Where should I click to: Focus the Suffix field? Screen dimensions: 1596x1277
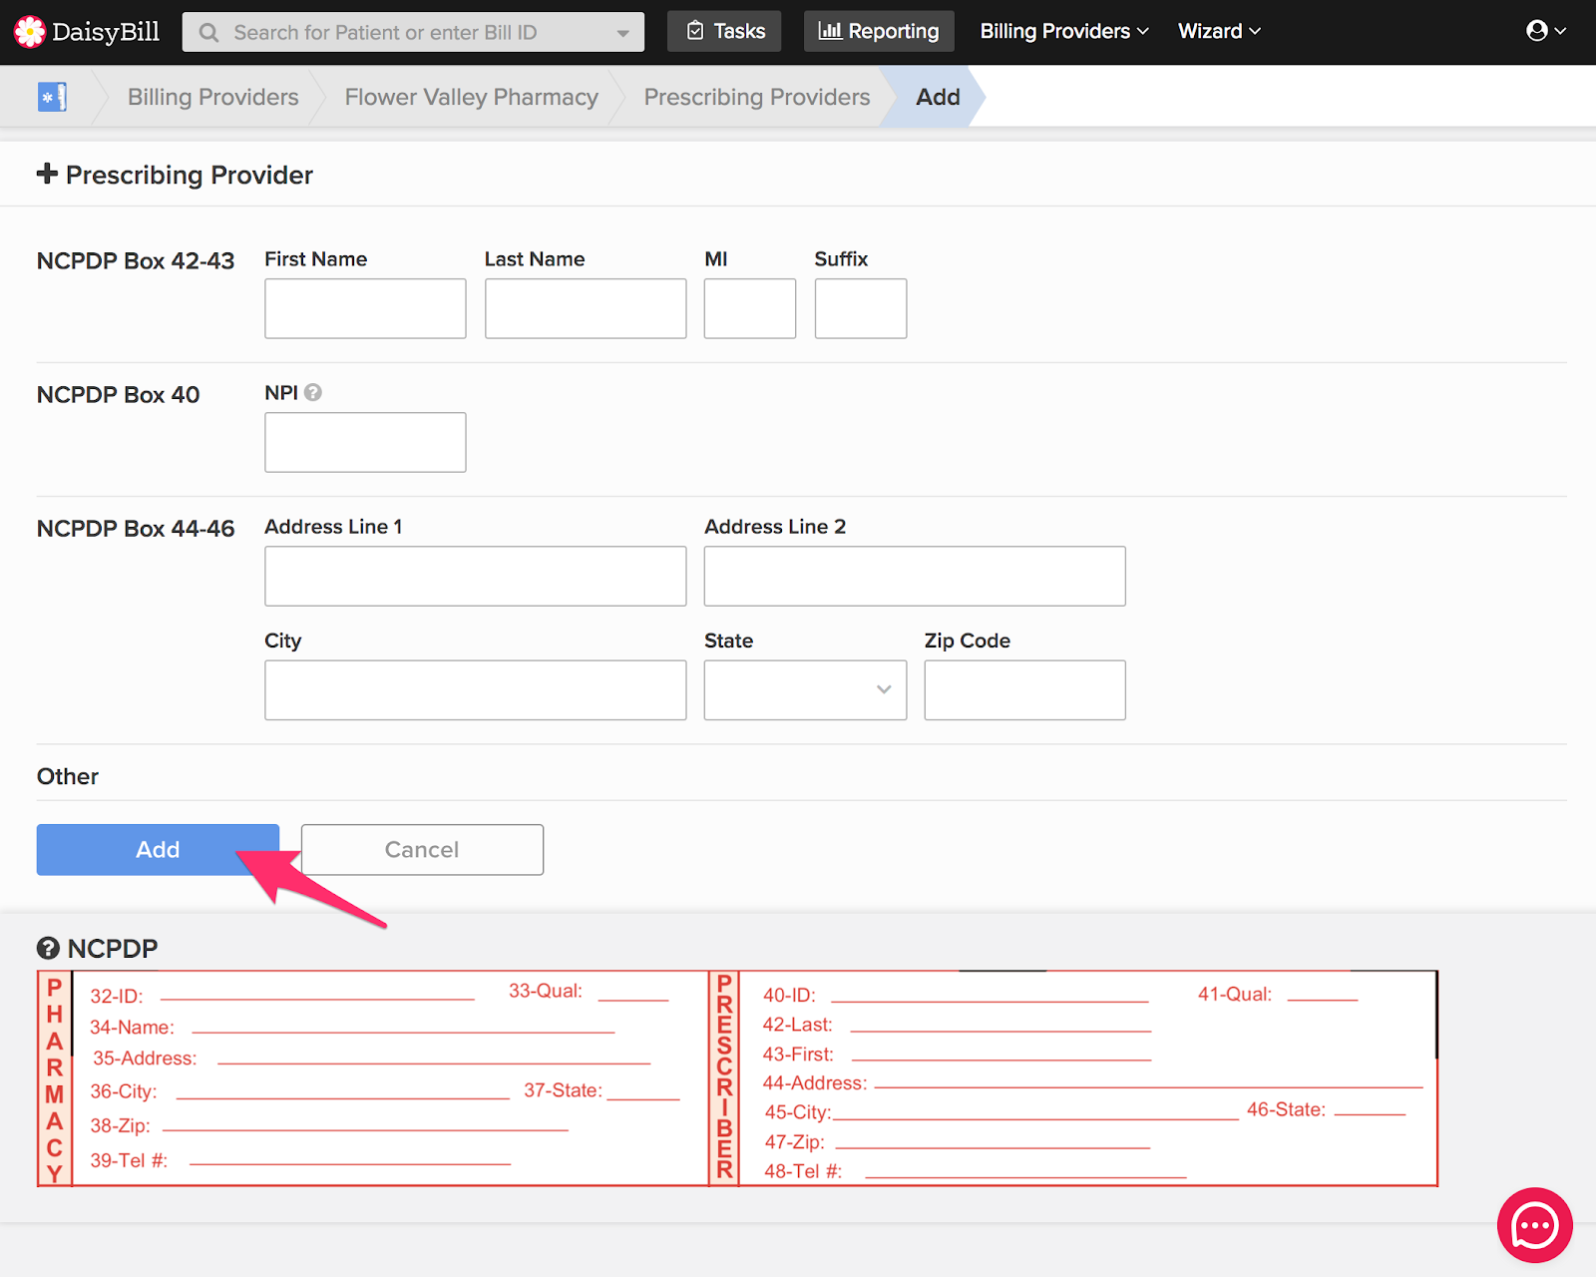tap(861, 308)
